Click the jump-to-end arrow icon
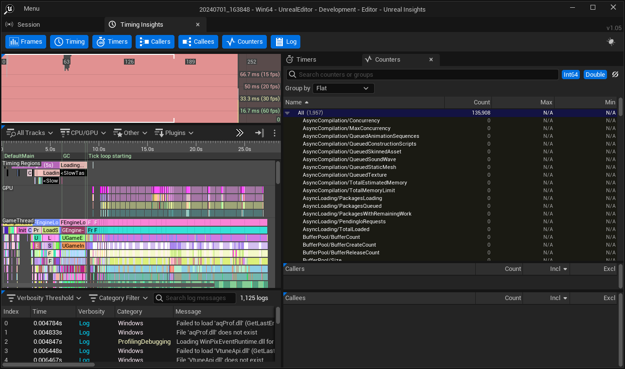The height and width of the screenshot is (369, 625). (259, 133)
